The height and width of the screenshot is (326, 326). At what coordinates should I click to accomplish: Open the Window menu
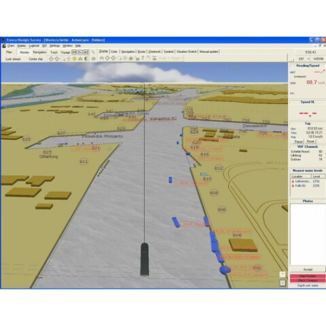[x=67, y=46]
